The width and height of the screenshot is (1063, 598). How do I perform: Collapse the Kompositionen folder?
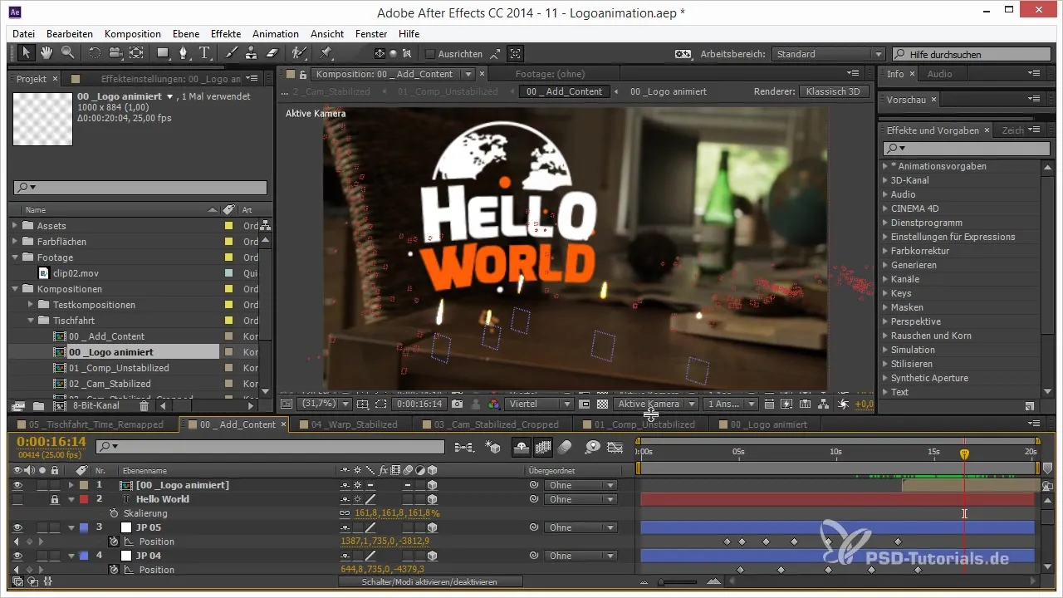pos(15,289)
